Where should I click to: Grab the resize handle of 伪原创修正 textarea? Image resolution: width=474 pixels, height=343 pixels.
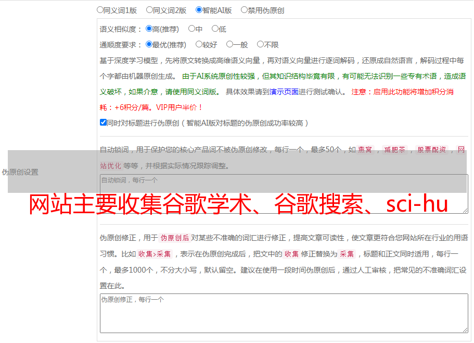pyautogui.click(x=465, y=330)
